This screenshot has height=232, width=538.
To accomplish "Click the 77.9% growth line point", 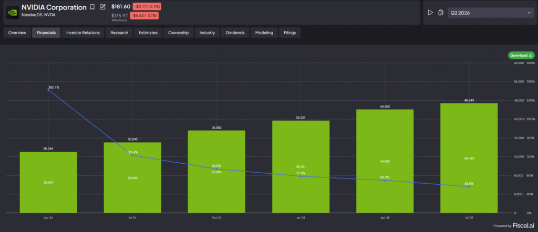I will pyautogui.click(x=301, y=176).
